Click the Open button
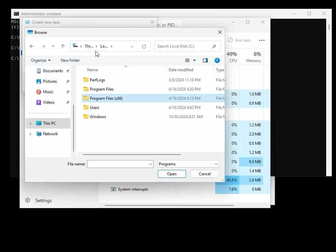Screen dimensions: 336x252 click(x=172, y=174)
